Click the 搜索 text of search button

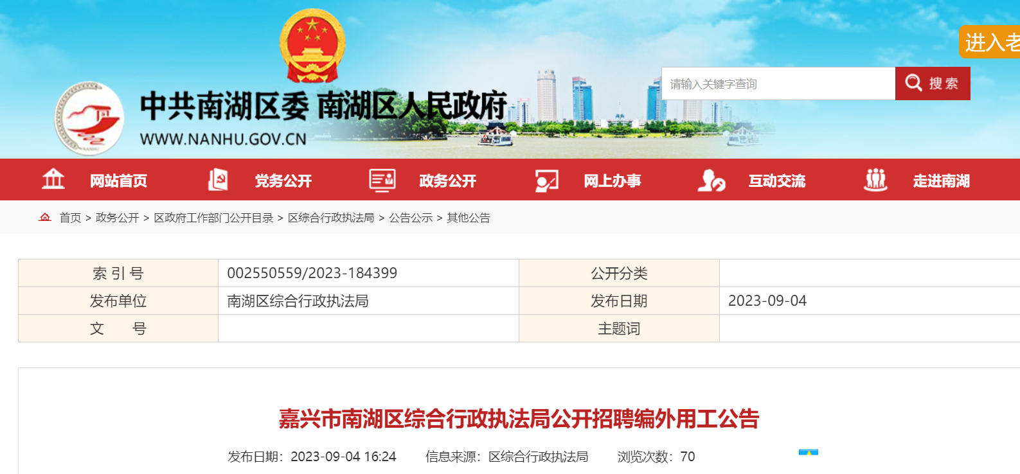point(944,83)
